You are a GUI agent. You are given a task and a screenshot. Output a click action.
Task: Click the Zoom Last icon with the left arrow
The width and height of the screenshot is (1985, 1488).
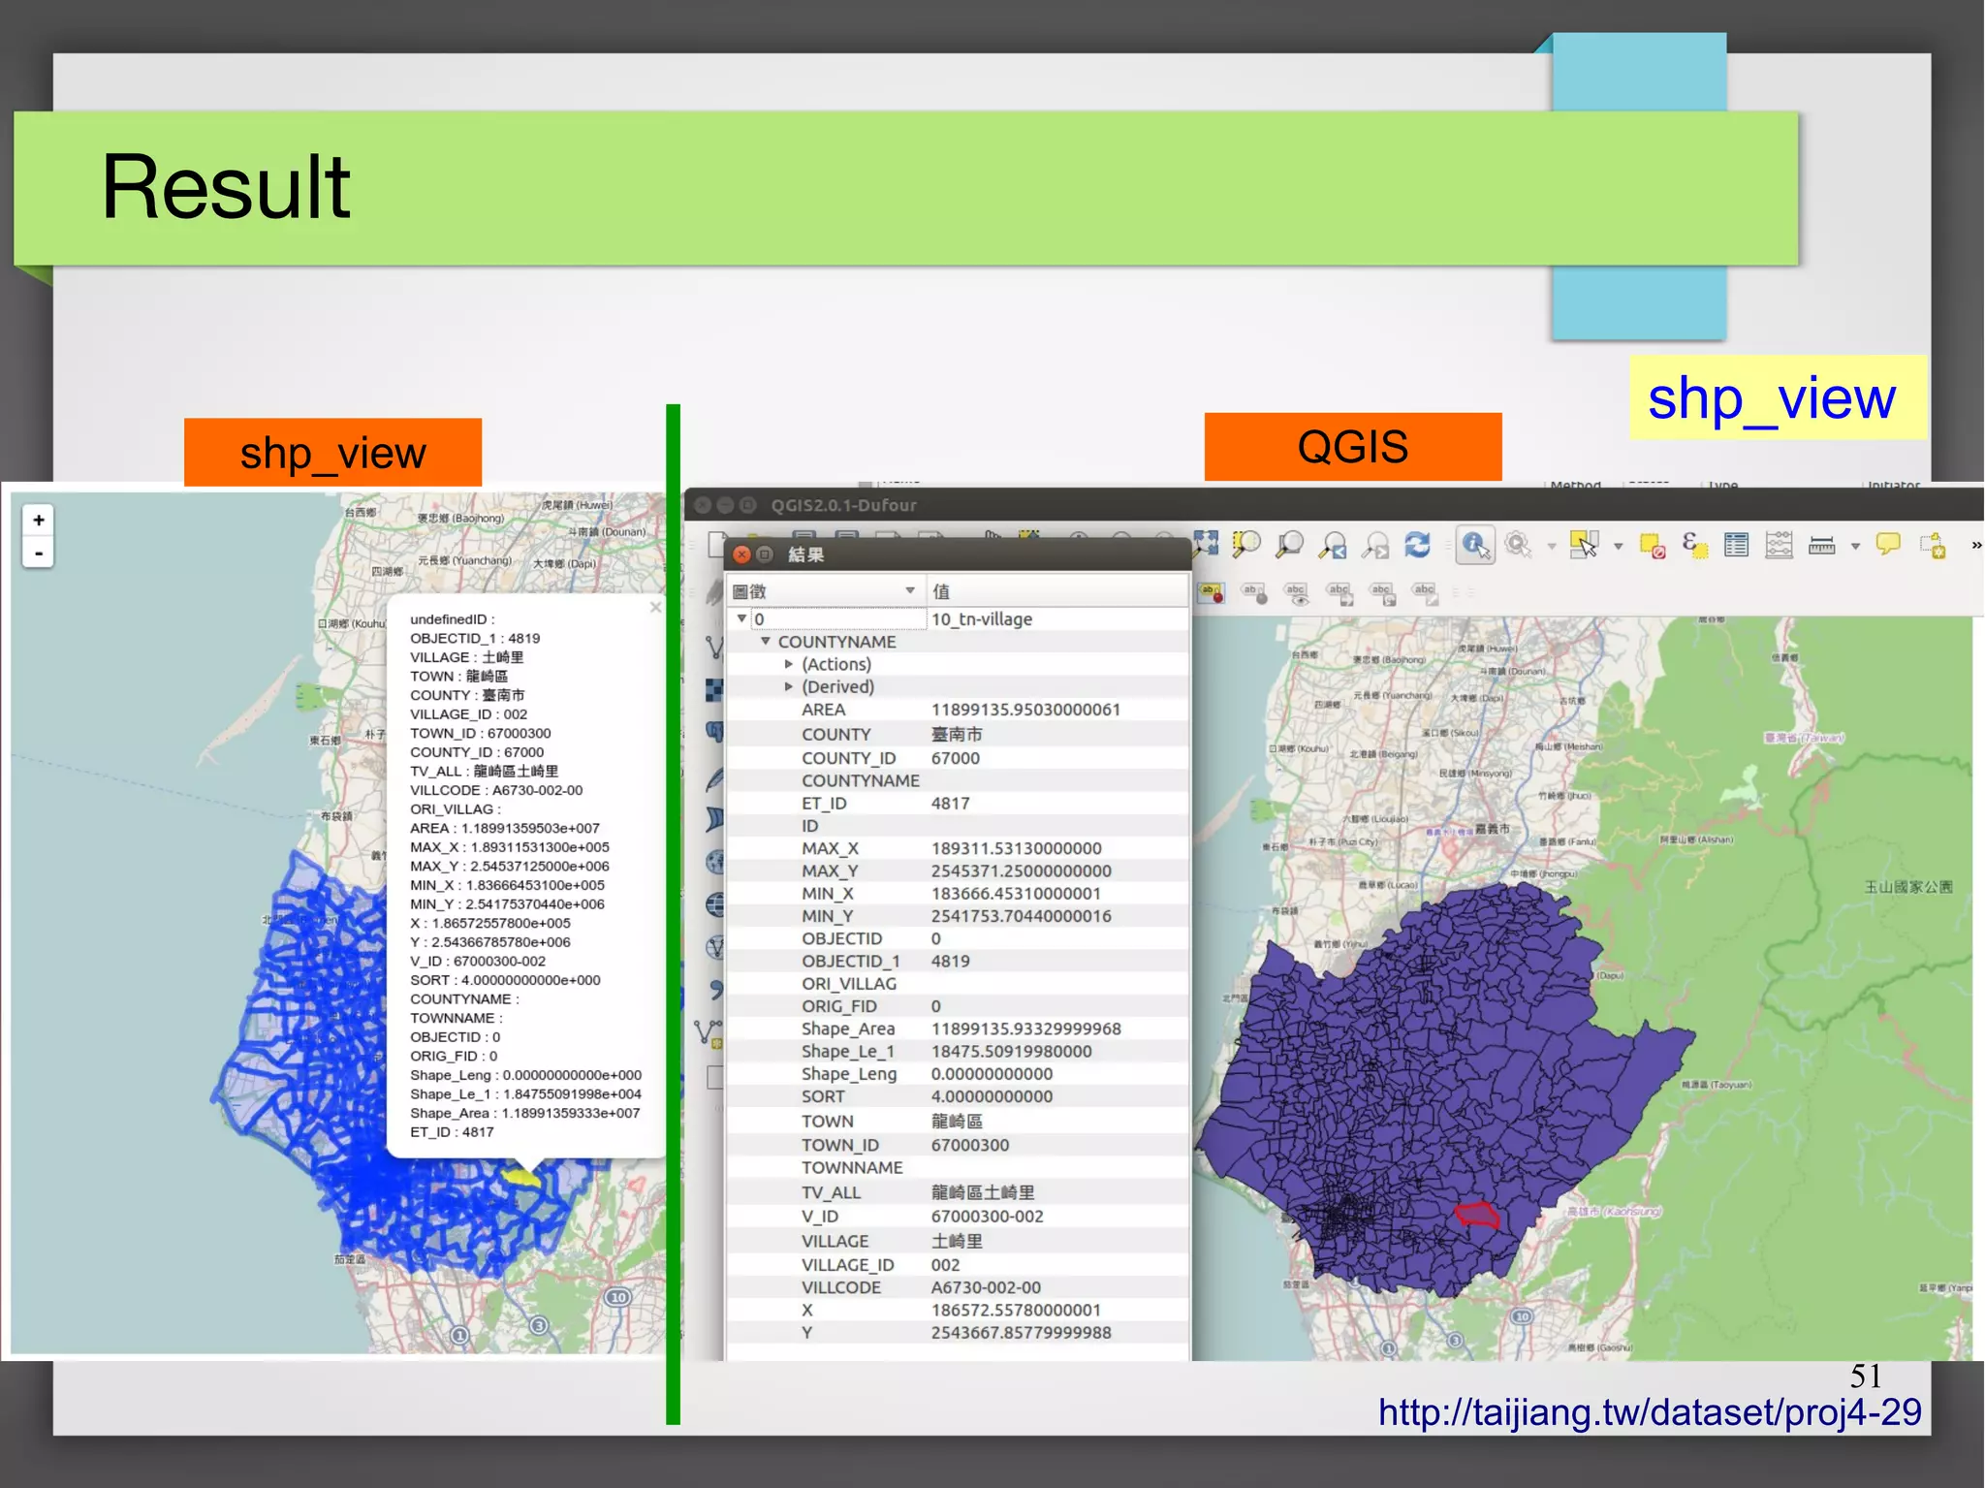click(x=1334, y=546)
